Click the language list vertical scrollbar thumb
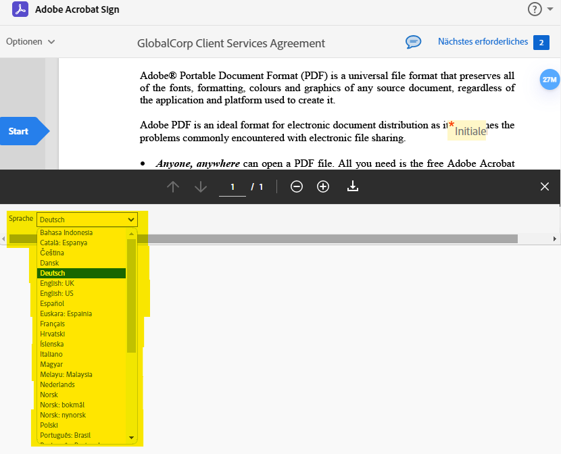Viewport: 561px width, 454px height. point(131,296)
